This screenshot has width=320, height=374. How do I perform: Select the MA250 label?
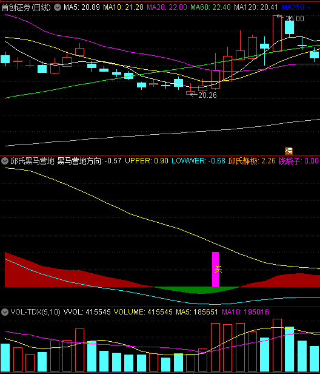[x=296, y=7]
